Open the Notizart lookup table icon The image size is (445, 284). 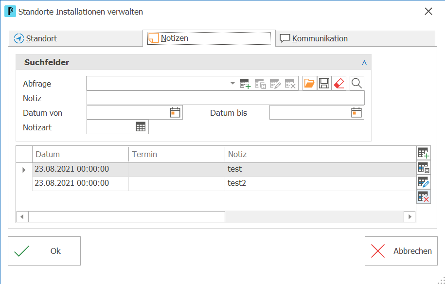141,127
